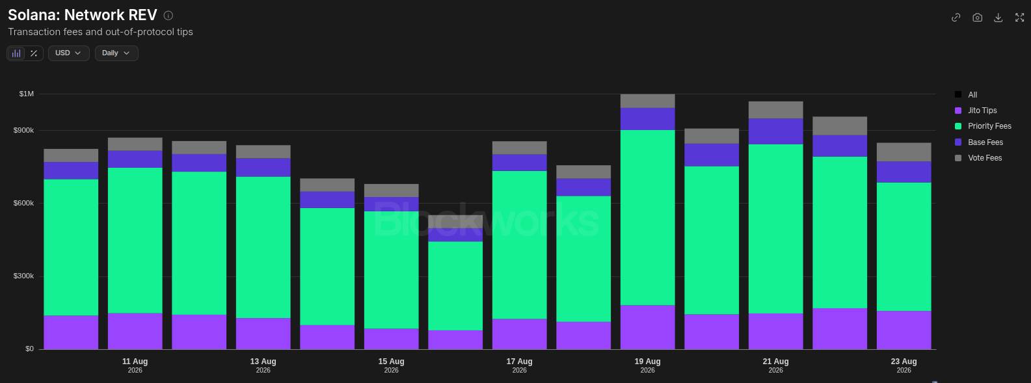The width and height of the screenshot is (1031, 383).
Task: Expand chart to fullscreen icon
Action: click(x=1019, y=18)
